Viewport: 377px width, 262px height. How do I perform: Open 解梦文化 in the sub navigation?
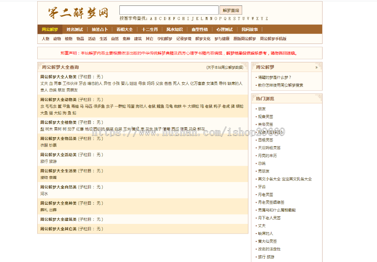click(203, 39)
